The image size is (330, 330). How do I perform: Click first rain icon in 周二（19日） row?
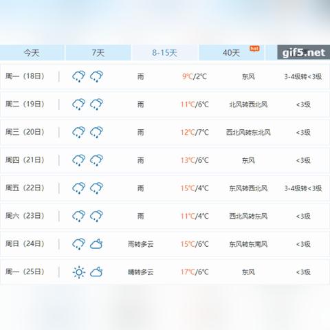79,104
